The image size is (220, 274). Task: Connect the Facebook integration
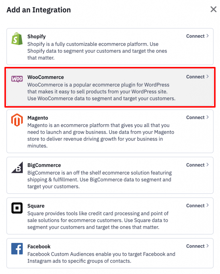click(197, 246)
